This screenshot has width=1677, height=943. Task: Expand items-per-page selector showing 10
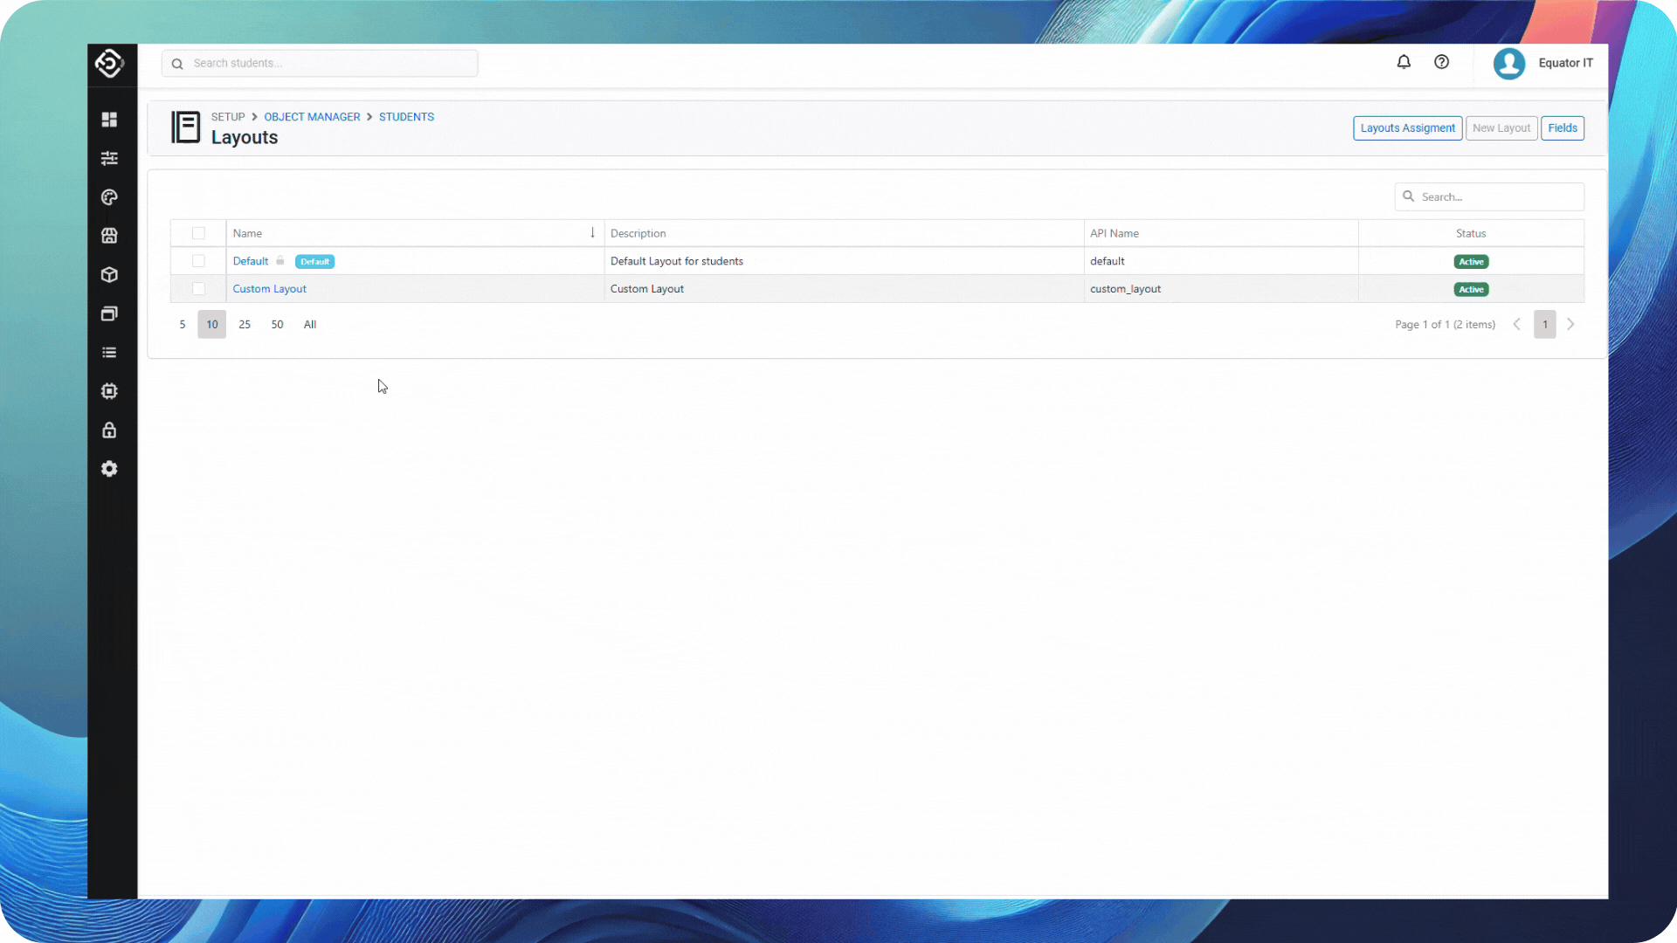tap(212, 324)
